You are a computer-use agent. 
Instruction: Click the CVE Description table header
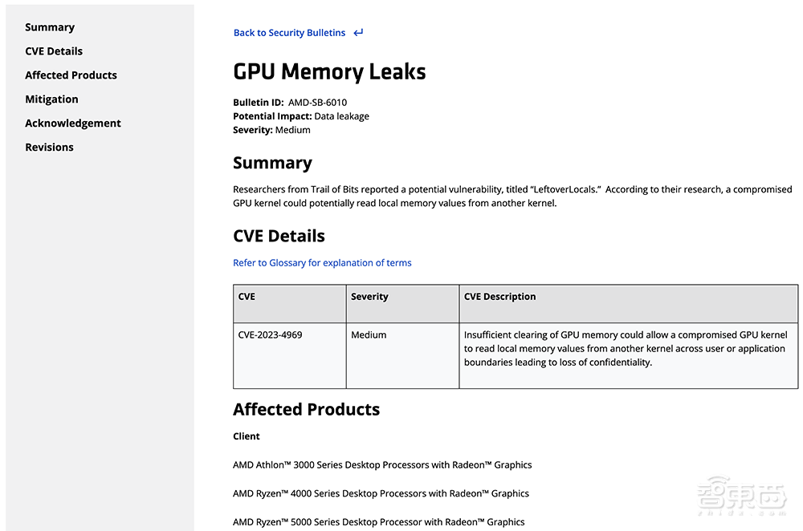[x=499, y=296]
